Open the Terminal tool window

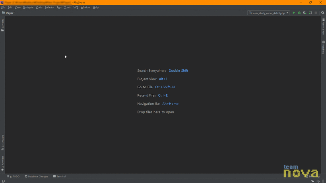point(60,176)
